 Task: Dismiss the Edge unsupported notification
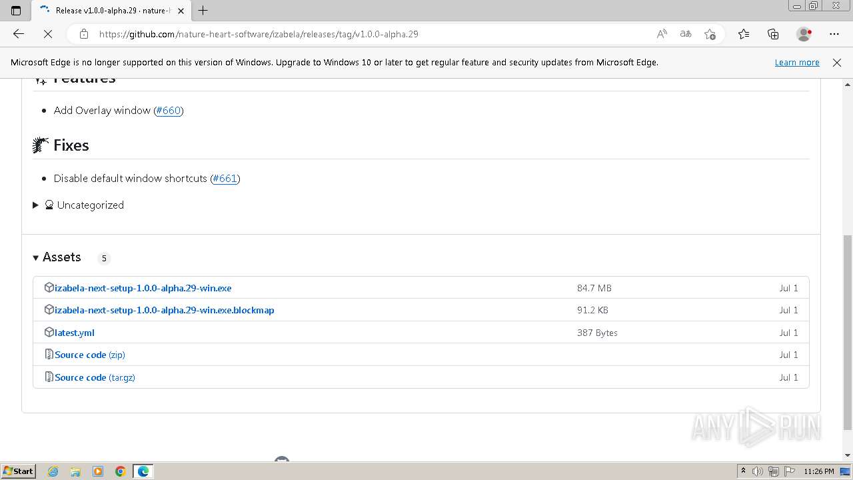(x=837, y=62)
